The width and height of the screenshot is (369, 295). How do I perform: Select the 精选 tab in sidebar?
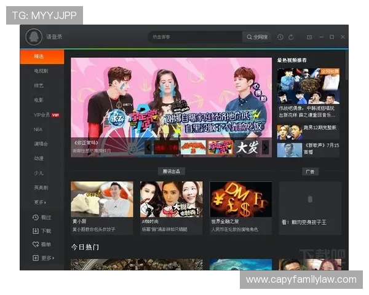pos(42,57)
